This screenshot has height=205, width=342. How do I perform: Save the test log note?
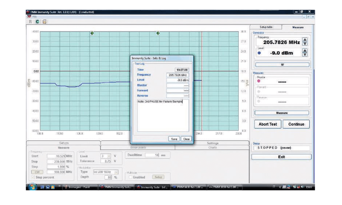click(174, 139)
